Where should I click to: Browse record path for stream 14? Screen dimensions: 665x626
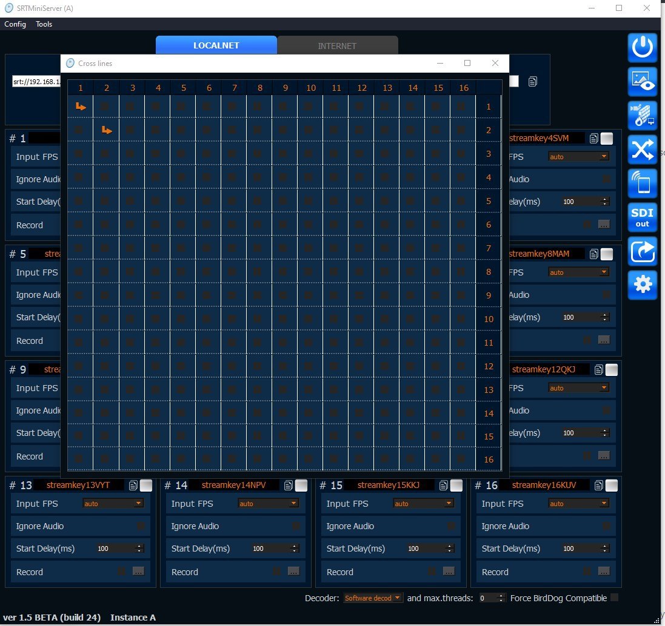(293, 572)
